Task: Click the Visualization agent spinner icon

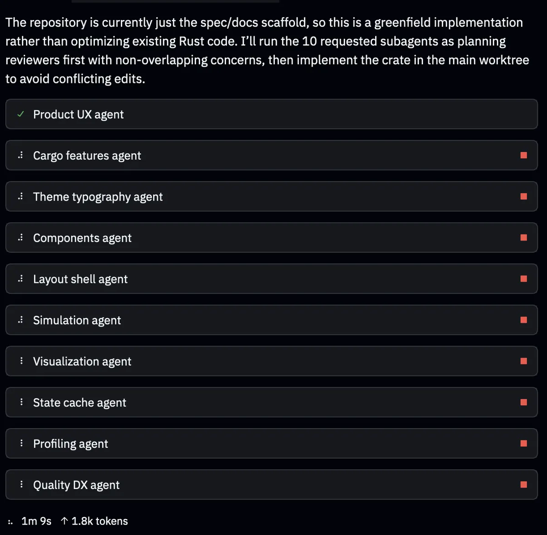Action: coord(21,361)
